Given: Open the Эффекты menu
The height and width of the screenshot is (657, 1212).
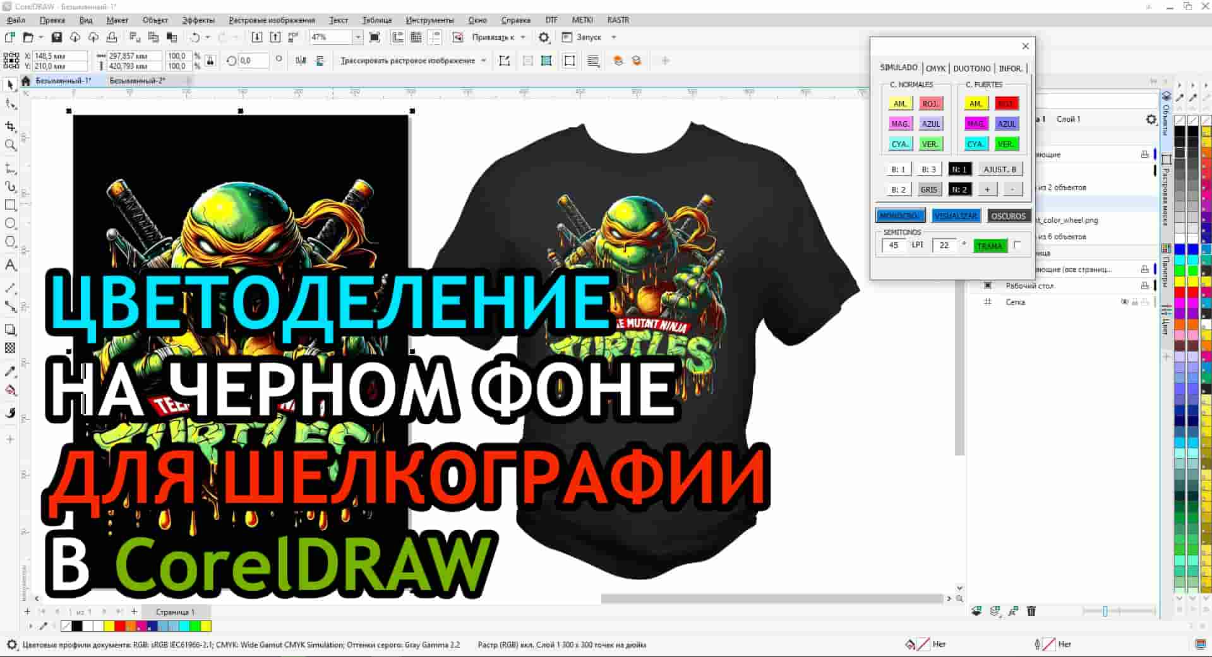Looking at the screenshot, I should click(198, 20).
